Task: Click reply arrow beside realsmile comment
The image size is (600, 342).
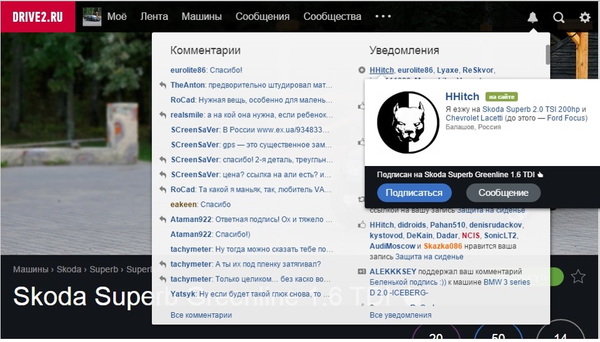Action: pos(162,115)
